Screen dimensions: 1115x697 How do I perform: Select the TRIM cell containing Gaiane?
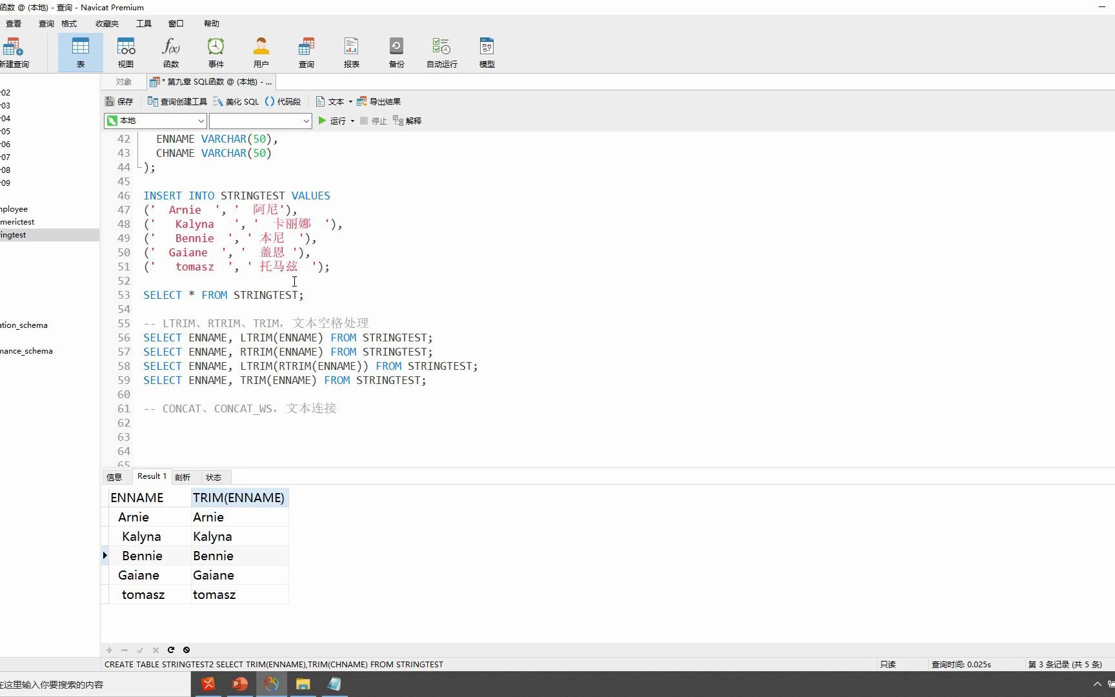pyautogui.click(x=239, y=575)
